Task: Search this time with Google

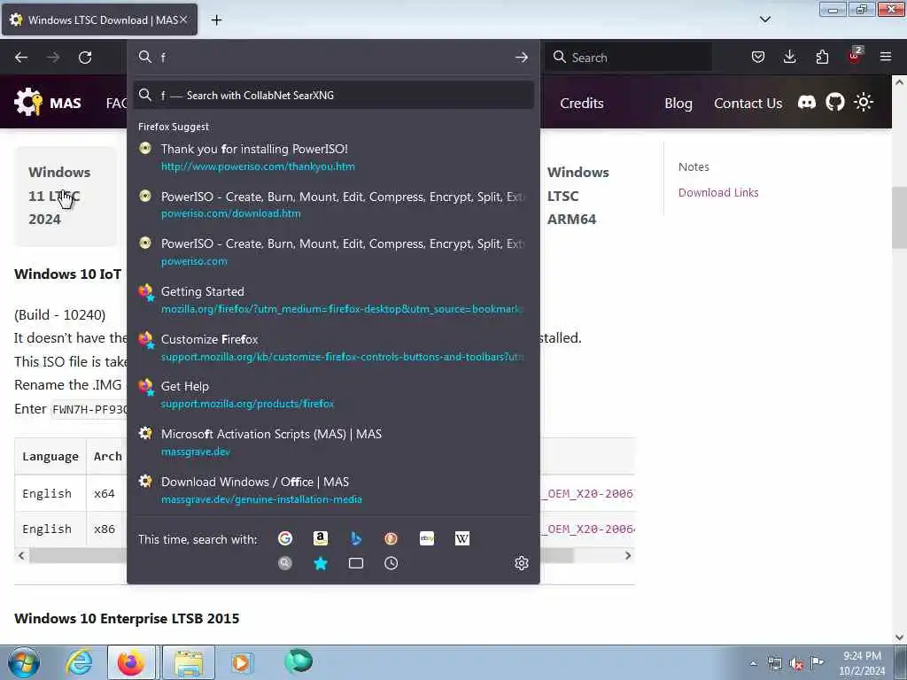Action: point(285,539)
